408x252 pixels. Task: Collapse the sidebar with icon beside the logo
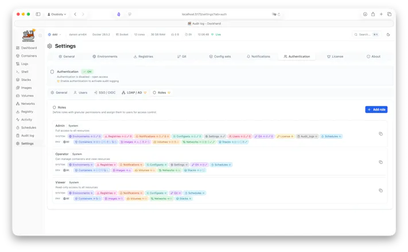[40, 36]
